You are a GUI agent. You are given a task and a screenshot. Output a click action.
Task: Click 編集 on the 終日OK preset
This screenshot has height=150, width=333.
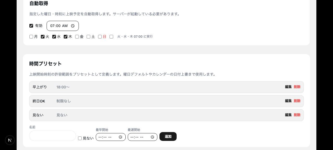coord(288,101)
